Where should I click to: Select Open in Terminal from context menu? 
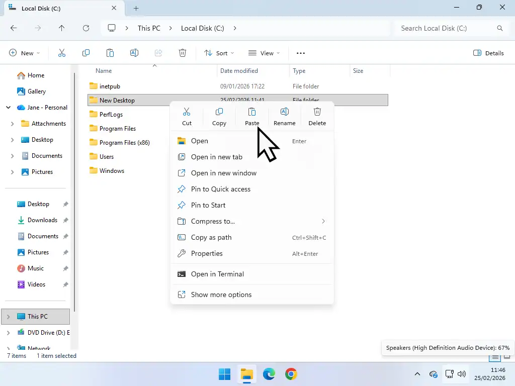point(217,274)
